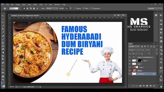Image resolution: width=164 pixels, height=92 pixels.
Task: Open the gradient Mode dropdown
Action: [52, 8]
